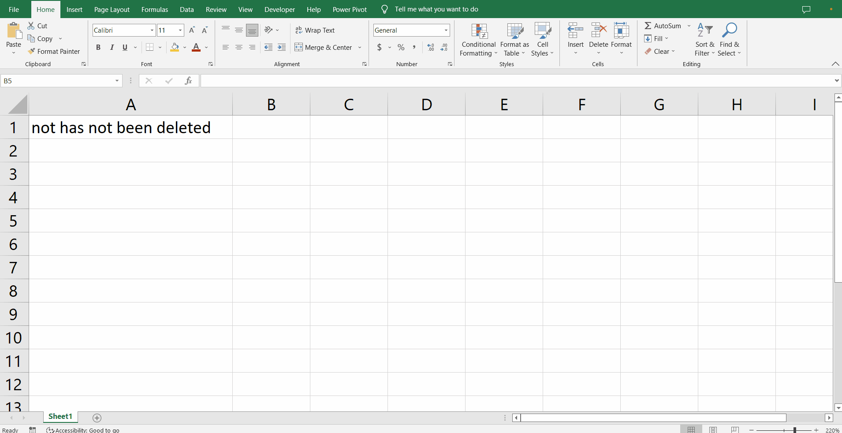The height and width of the screenshot is (433, 842).
Task: Click the Increase Decimal icon
Action: 430,47
